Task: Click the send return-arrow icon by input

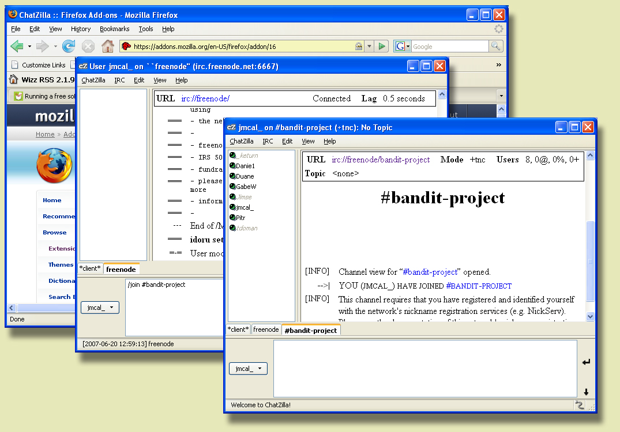Action: pos(586,362)
